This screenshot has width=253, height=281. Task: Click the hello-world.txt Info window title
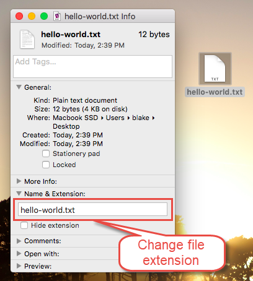100,16
